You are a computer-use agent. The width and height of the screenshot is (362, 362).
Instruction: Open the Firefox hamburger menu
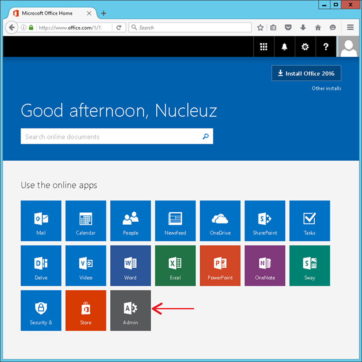click(350, 27)
